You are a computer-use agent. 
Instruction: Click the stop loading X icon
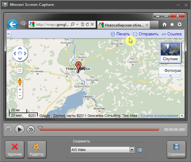click(x=92, y=24)
